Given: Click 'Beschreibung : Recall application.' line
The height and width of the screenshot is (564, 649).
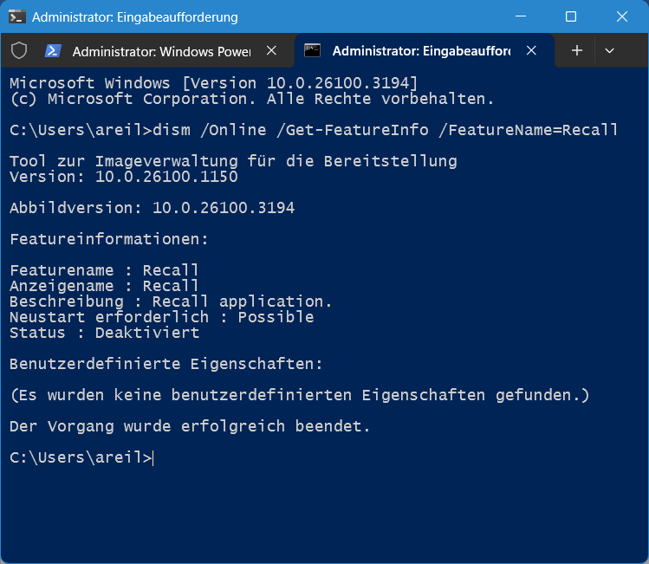Looking at the screenshot, I should click(171, 301).
